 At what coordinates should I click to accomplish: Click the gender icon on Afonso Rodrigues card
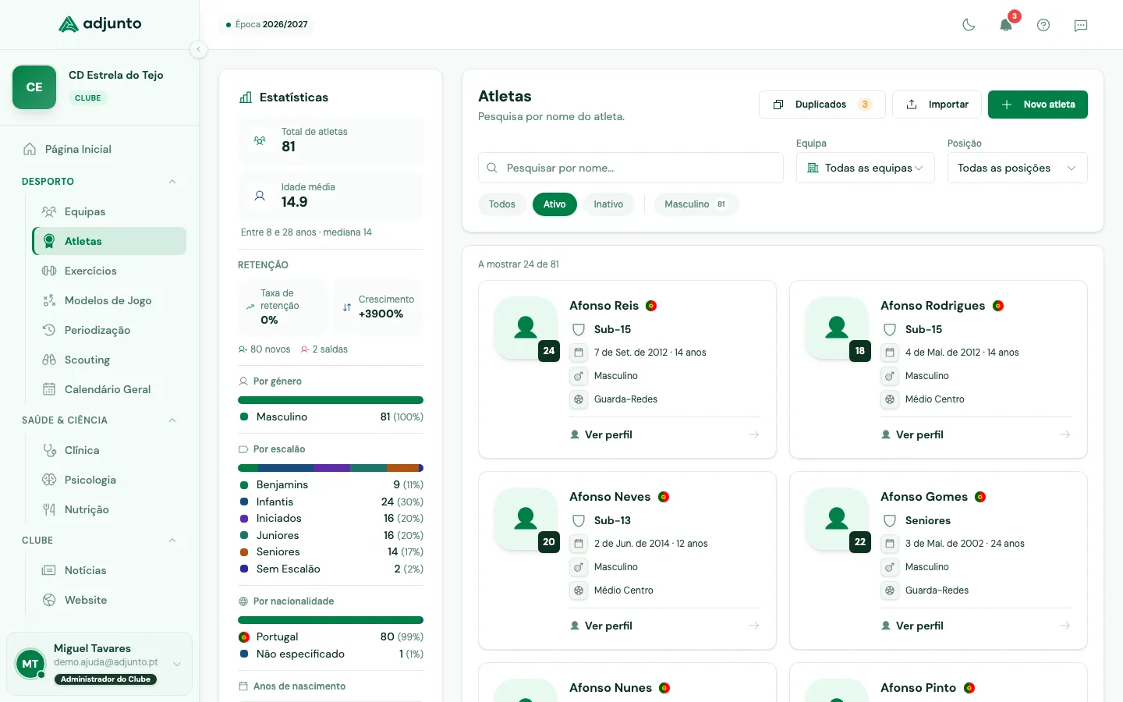tap(890, 376)
